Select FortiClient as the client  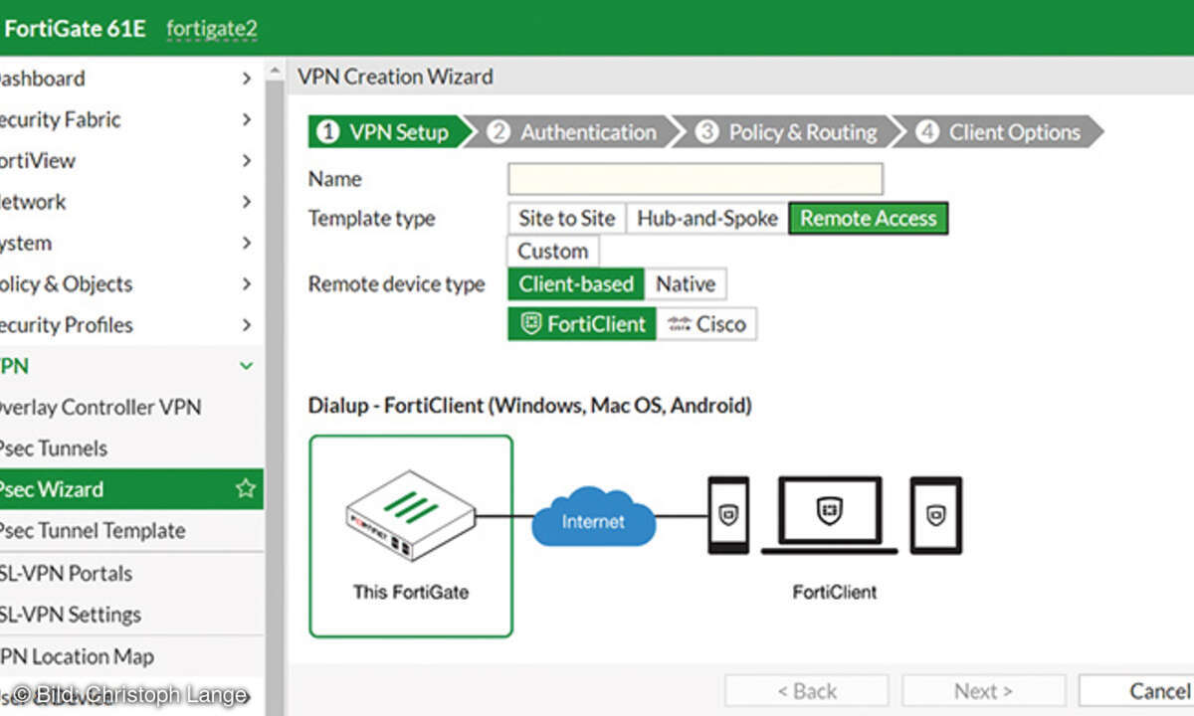pyautogui.click(x=582, y=324)
